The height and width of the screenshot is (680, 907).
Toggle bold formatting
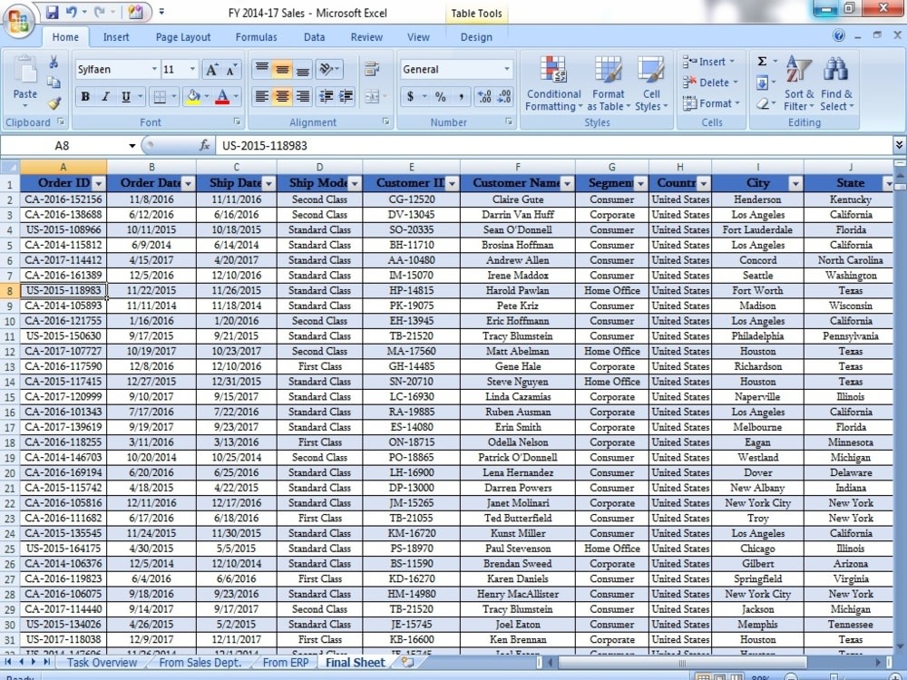coord(85,97)
